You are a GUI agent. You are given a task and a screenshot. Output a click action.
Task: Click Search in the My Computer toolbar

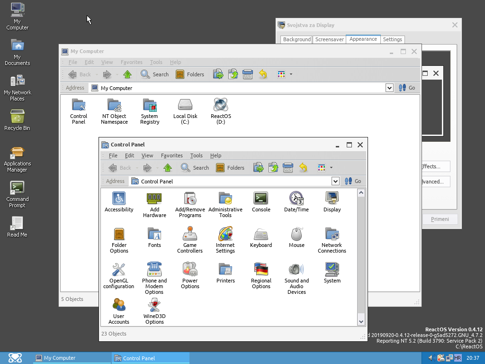point(155,74)
